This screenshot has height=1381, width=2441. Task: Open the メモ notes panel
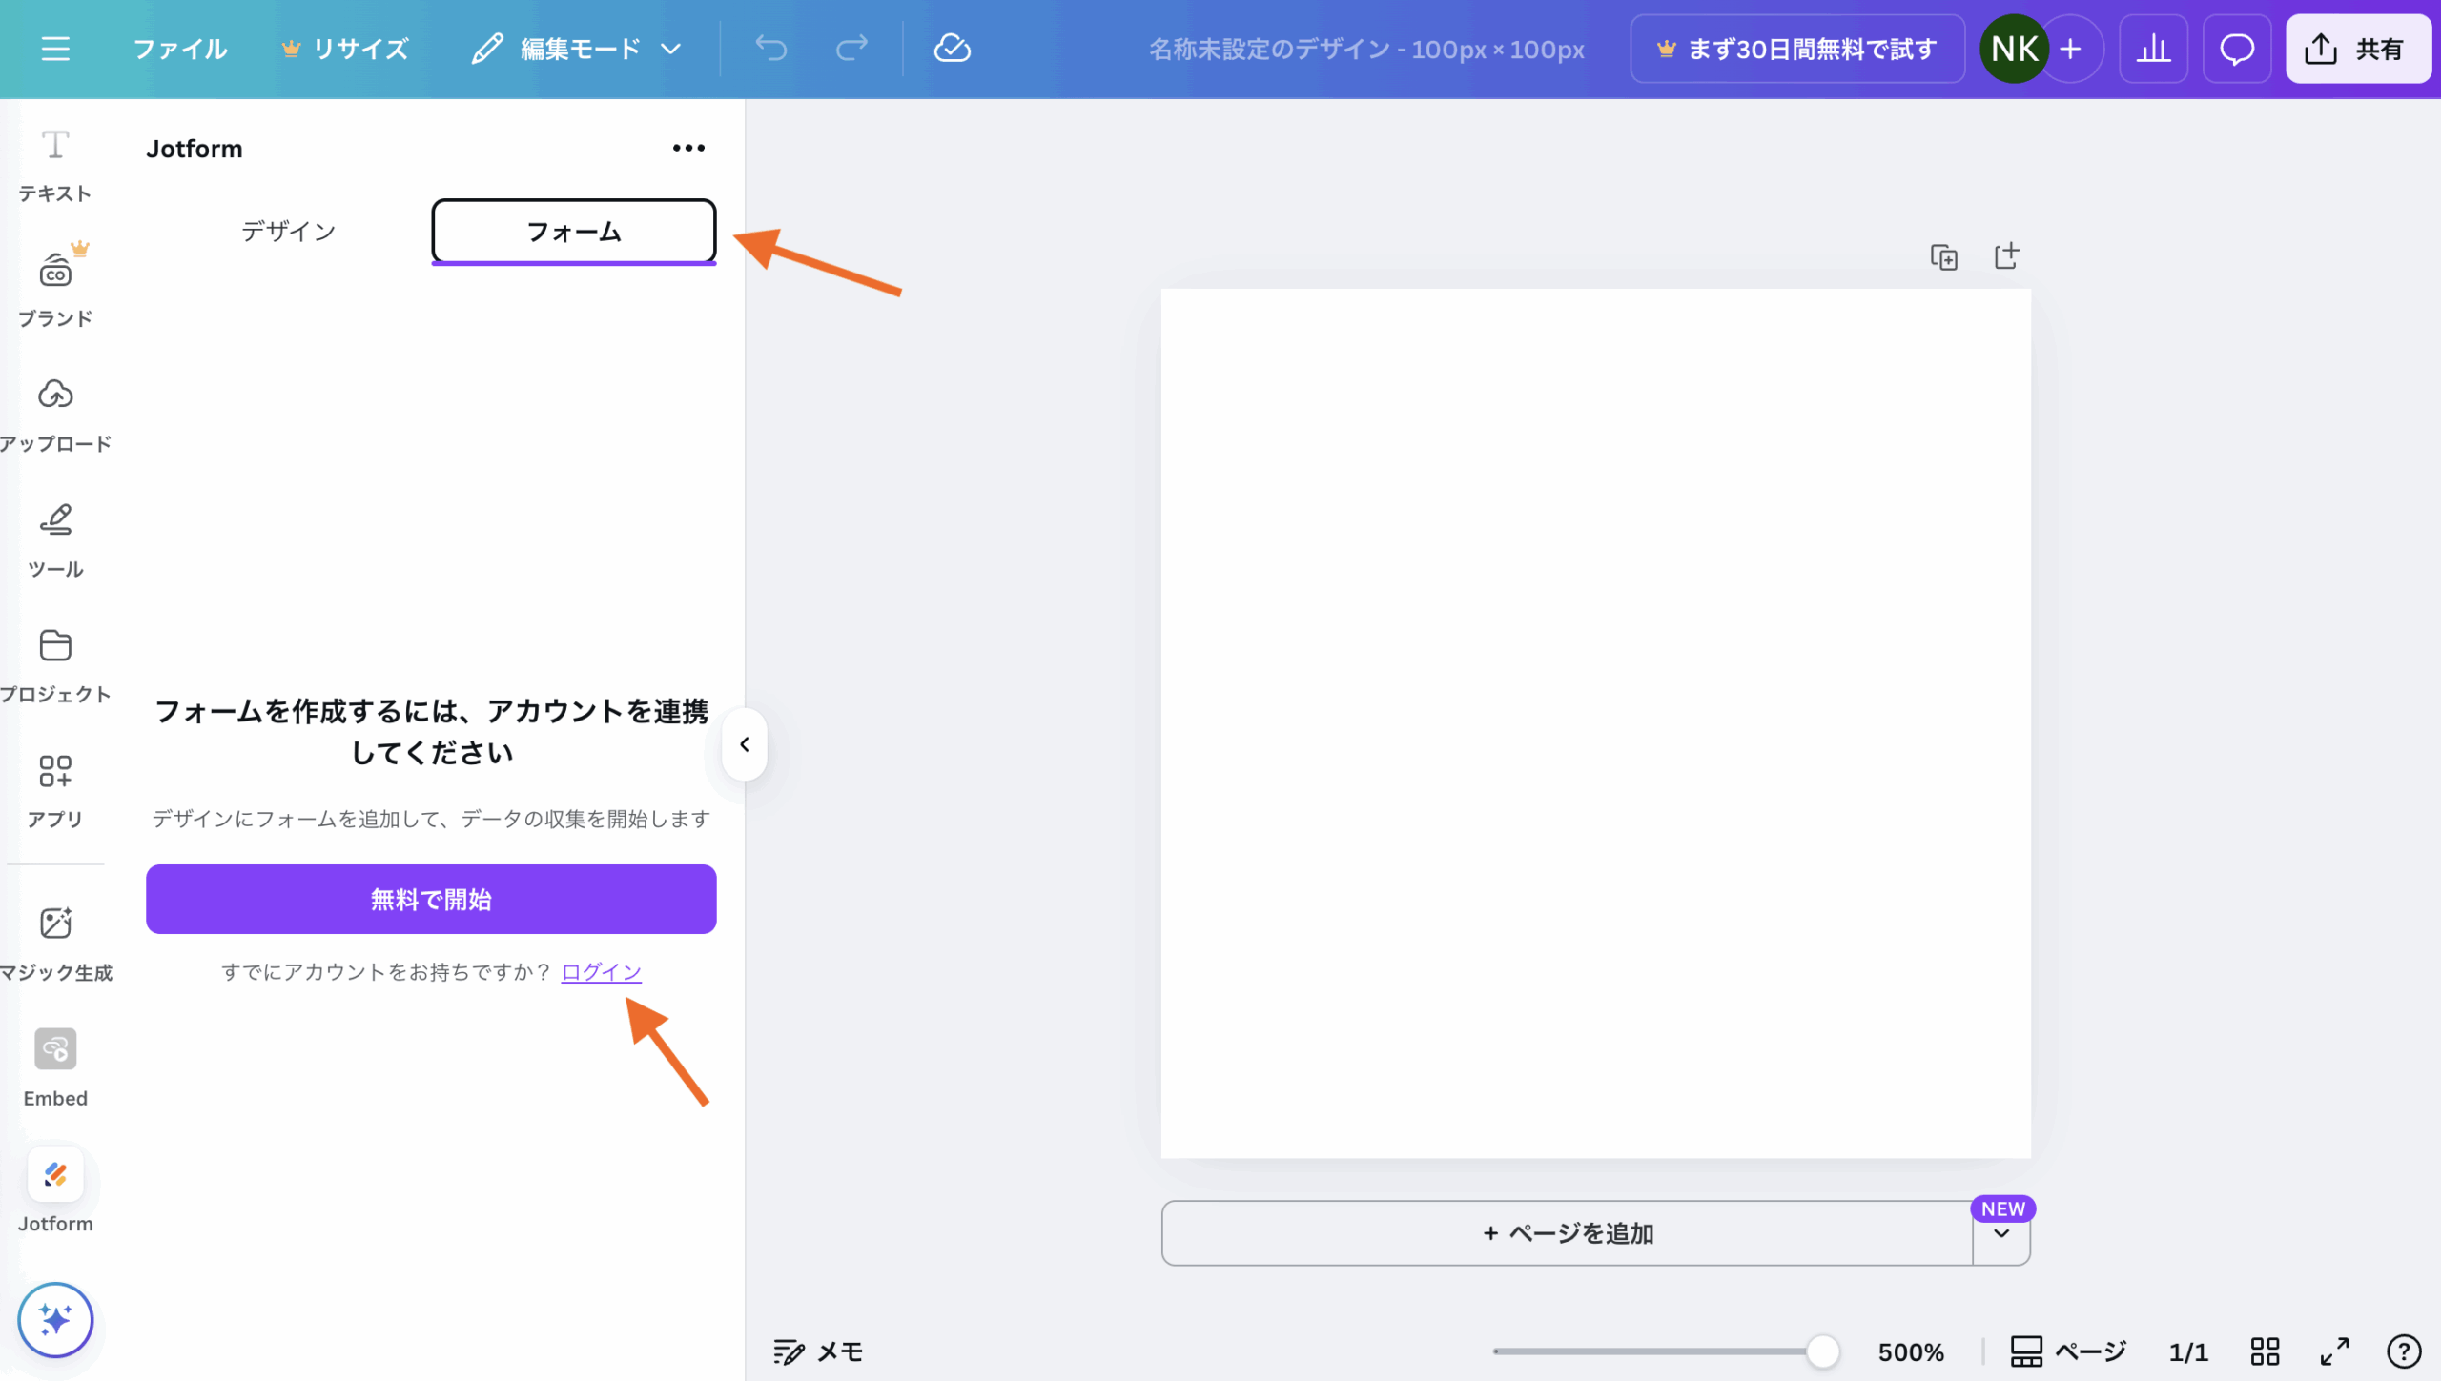(x=817, y=1351)
